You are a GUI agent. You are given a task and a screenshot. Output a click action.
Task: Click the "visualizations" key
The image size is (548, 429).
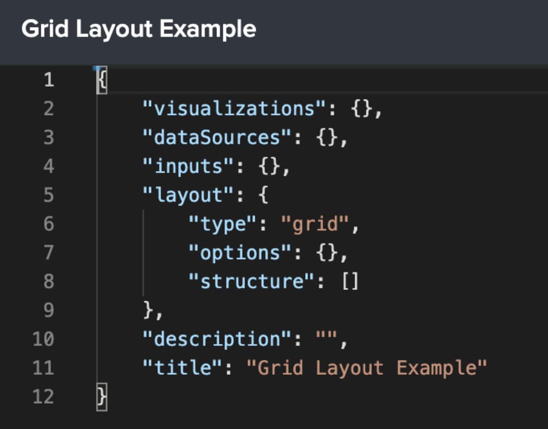(234, 108)
